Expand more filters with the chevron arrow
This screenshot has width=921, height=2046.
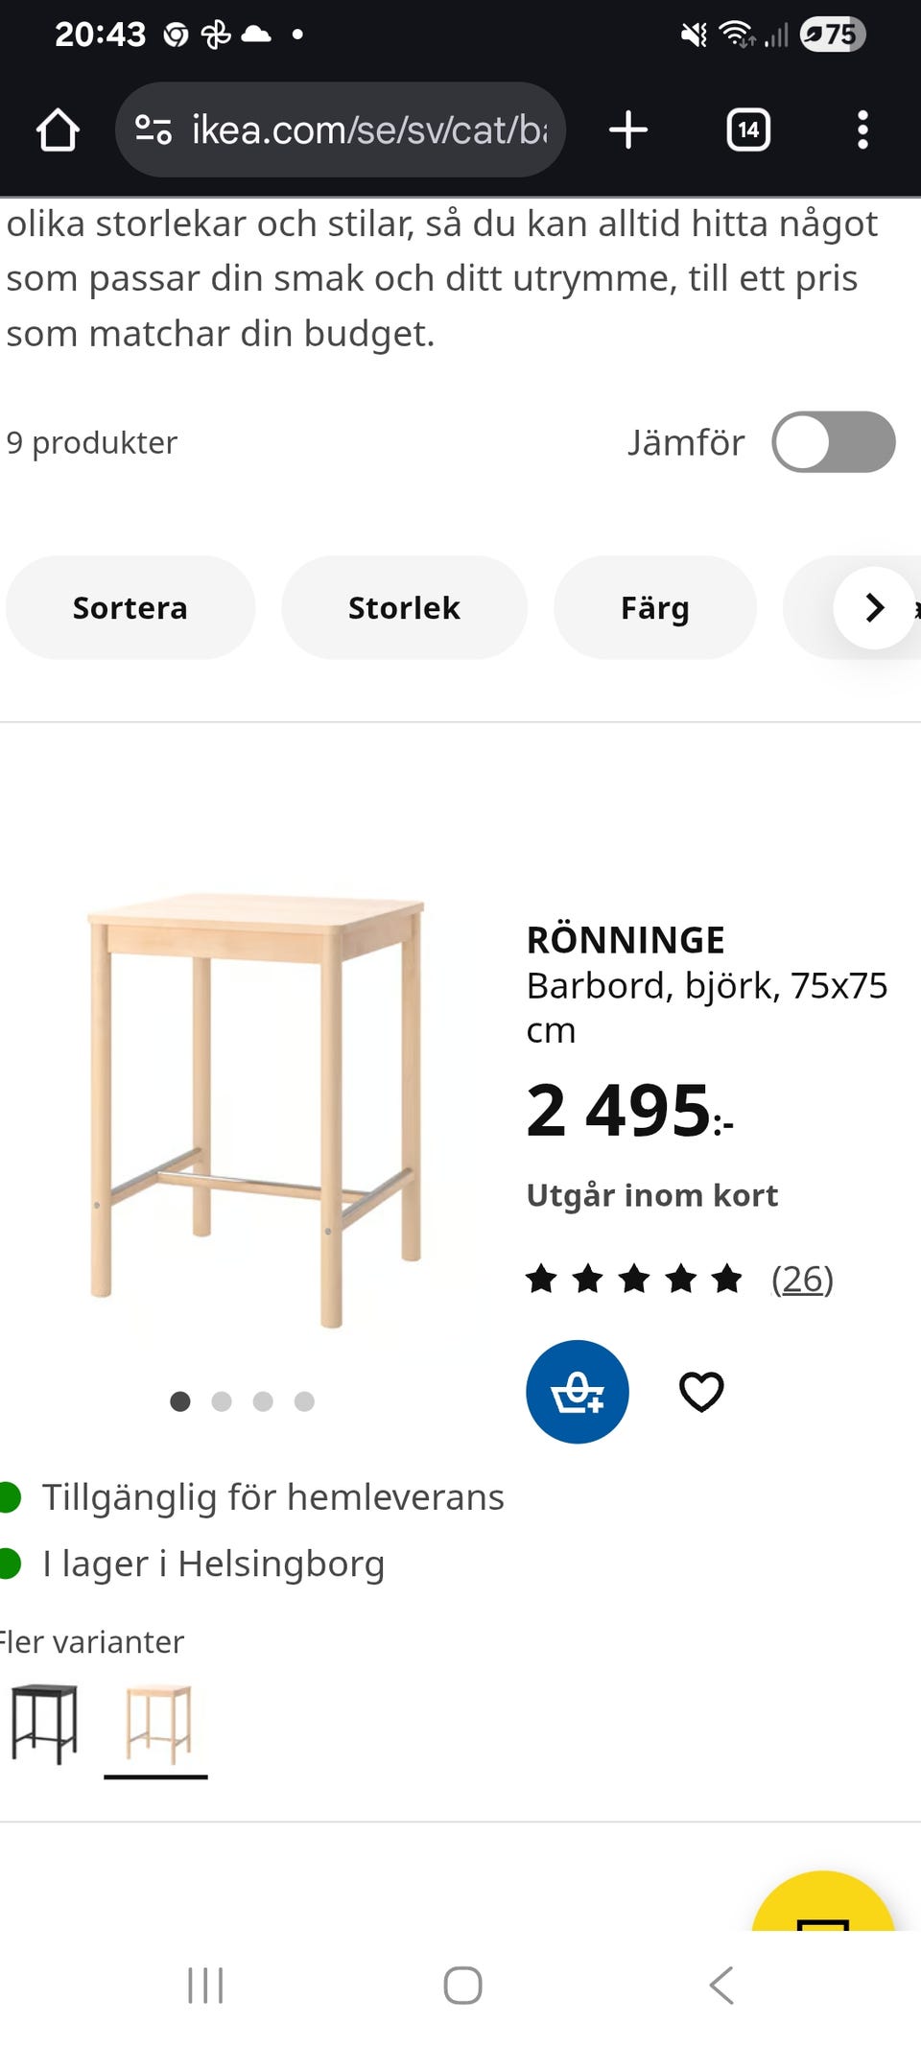873,607
